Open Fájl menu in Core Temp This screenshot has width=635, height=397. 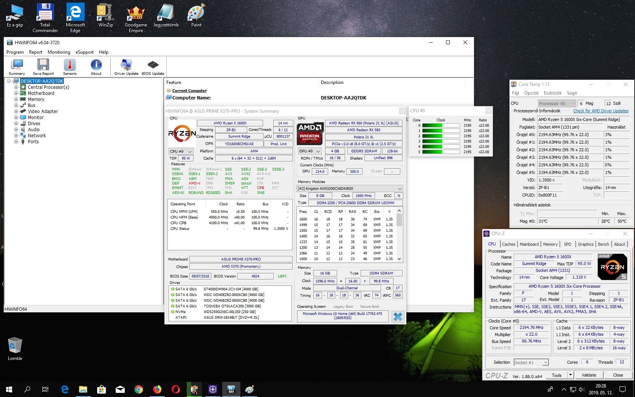pyautogui.click(x=516, y=93)
